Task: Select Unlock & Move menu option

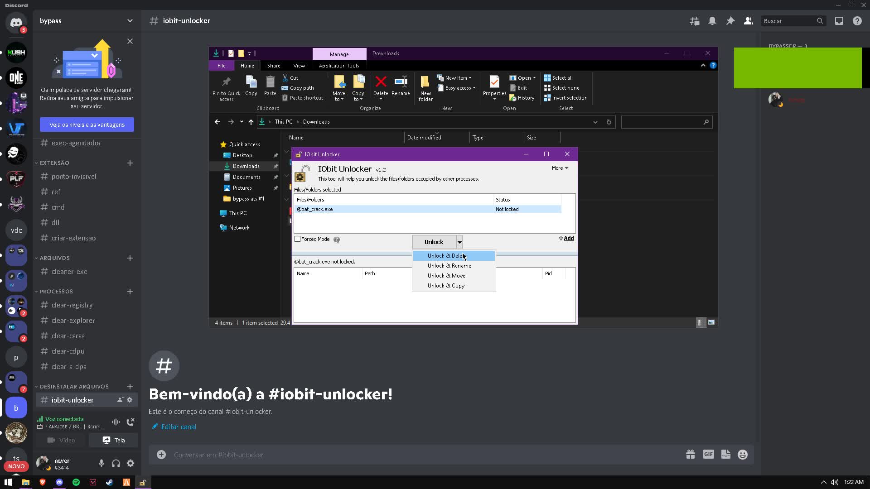Action: click(x=454, y=276)
